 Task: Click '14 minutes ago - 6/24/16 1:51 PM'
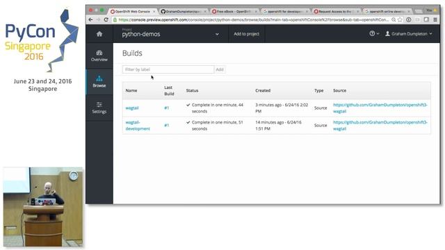[x=278, y=125]
